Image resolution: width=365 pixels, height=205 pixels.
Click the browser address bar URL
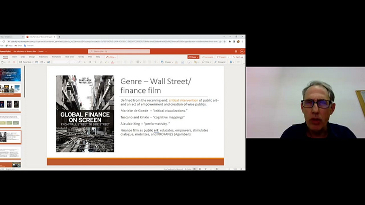click(x=114, y=41)
